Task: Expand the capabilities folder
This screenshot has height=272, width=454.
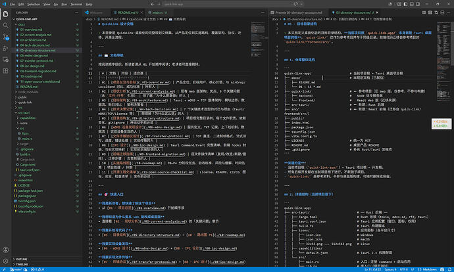Action: pos(46,118)
